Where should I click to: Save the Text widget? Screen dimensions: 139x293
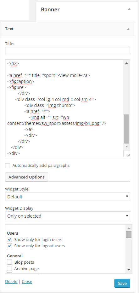(122, 283)
